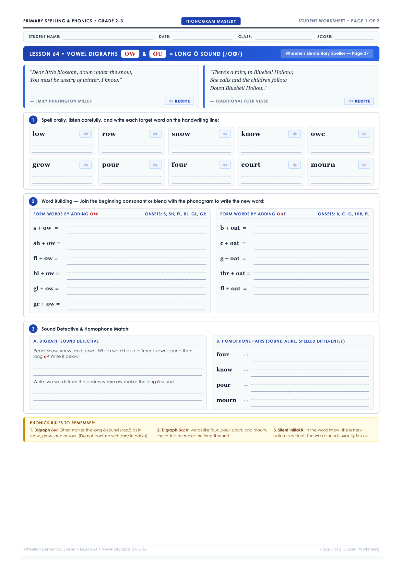Open Wheeler's Elementary Speller Page 37 reference

(x=327, y=54)
